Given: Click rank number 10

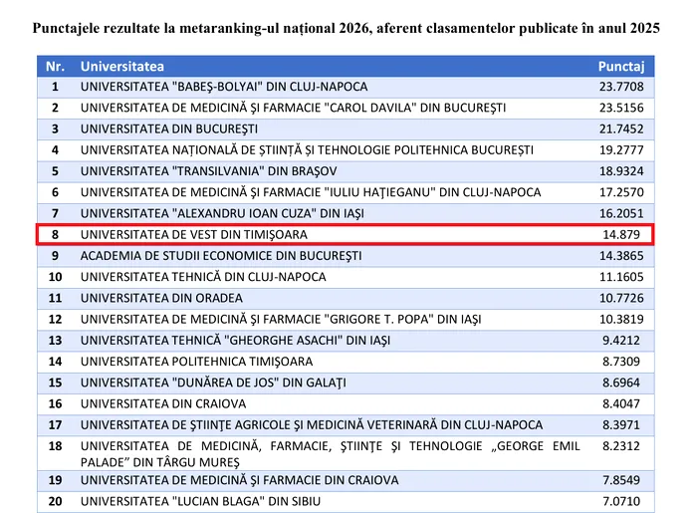Looking at the screenshot, I should coord(55,277).
